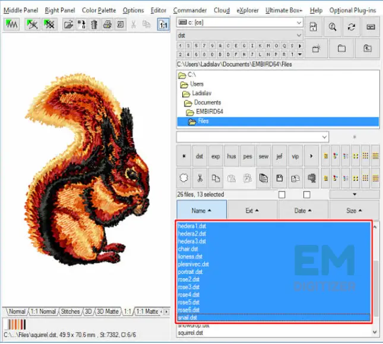
Task: Click the single yellow thumbnail view icon, top row
Action: click(x=325, y=156)
